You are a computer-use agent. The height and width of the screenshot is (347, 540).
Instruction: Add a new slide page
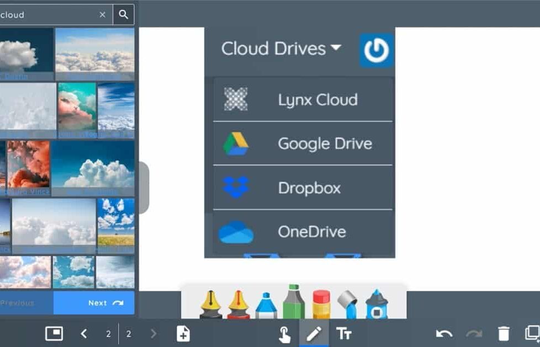[x=183, y=334]
